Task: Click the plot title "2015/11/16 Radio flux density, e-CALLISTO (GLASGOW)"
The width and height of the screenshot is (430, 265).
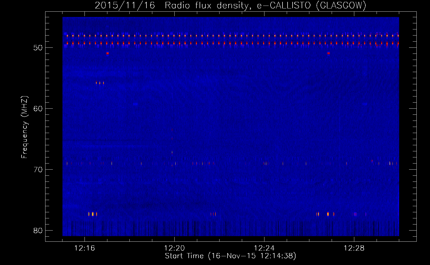Action: coord(230,5)
